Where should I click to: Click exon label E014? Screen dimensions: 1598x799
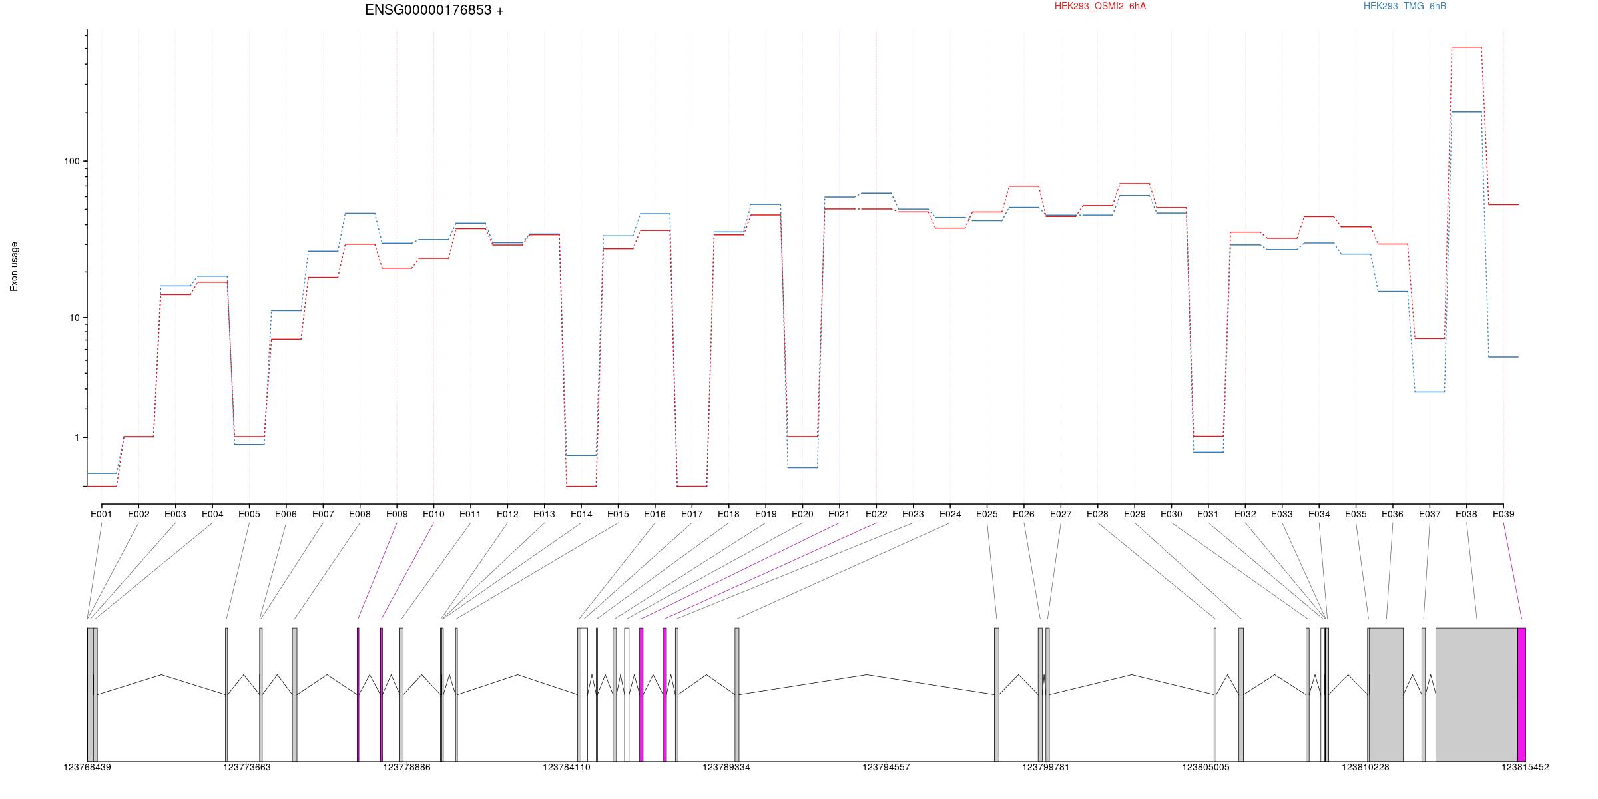click(581, 514)
